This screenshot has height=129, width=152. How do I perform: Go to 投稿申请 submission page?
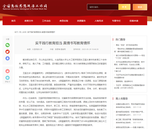click(134, 21)
